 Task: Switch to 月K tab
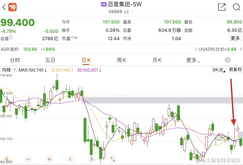[x=157, y=60]
